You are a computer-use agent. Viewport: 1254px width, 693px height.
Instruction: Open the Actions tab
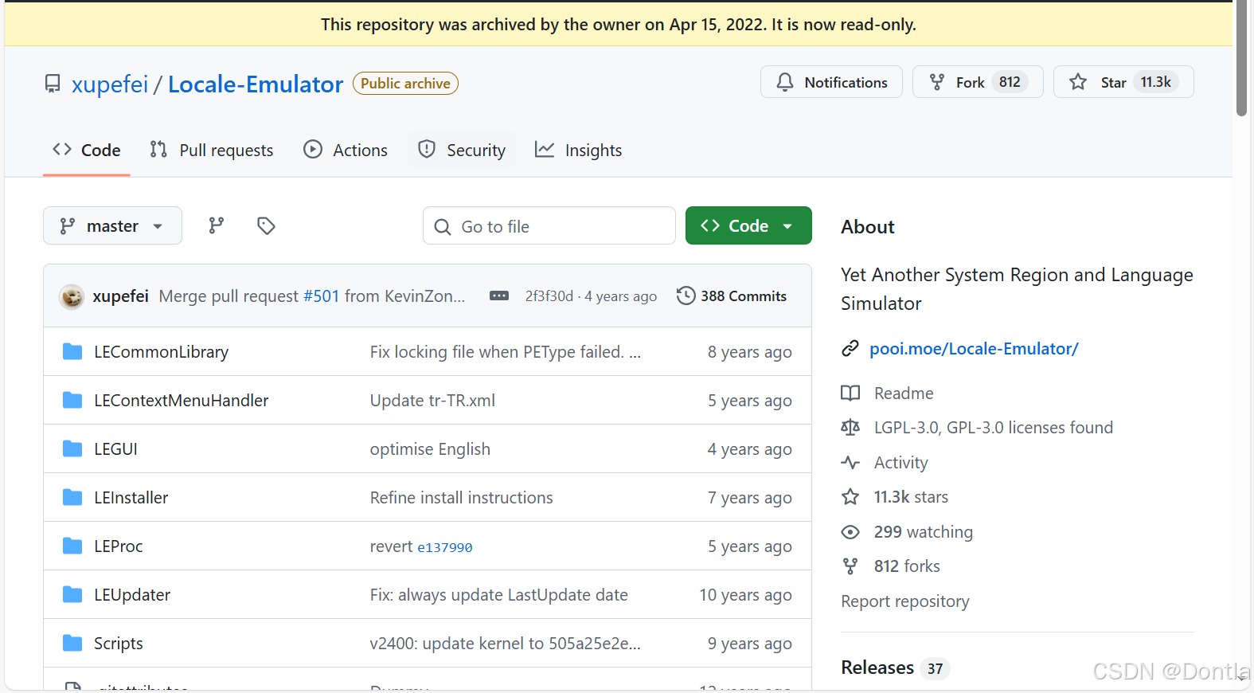click(x=346, y=150)
